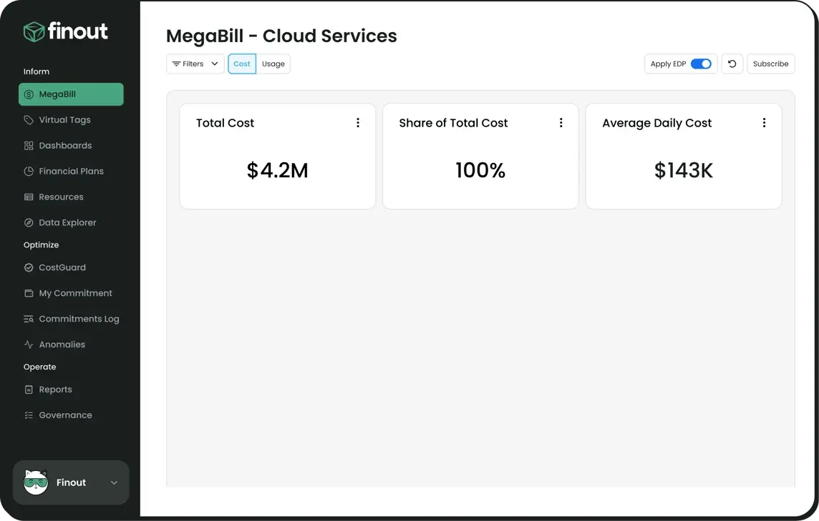Navigate to Financial Plans
Image resolution: width=819 pixels, height=521 pixels.
71,171
